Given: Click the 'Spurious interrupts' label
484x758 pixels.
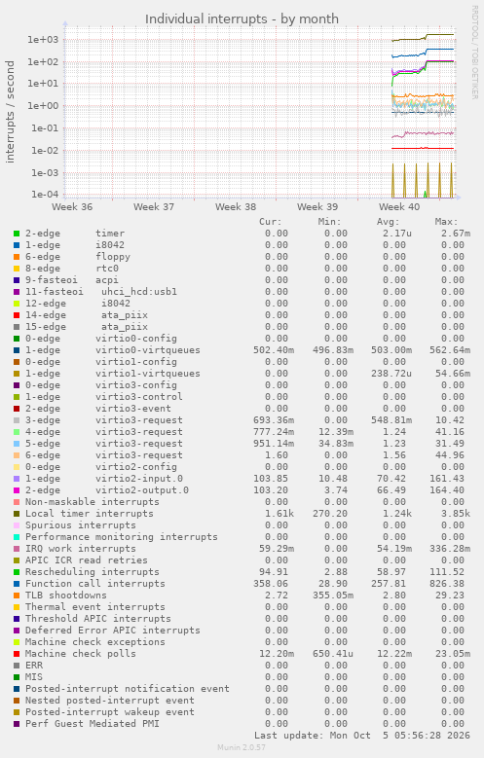Looking at the screenshot, I should tap(81, 525).
